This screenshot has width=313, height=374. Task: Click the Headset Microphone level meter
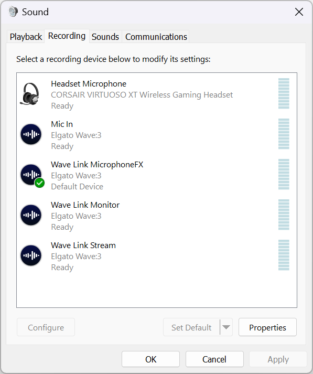coord(284,93)
